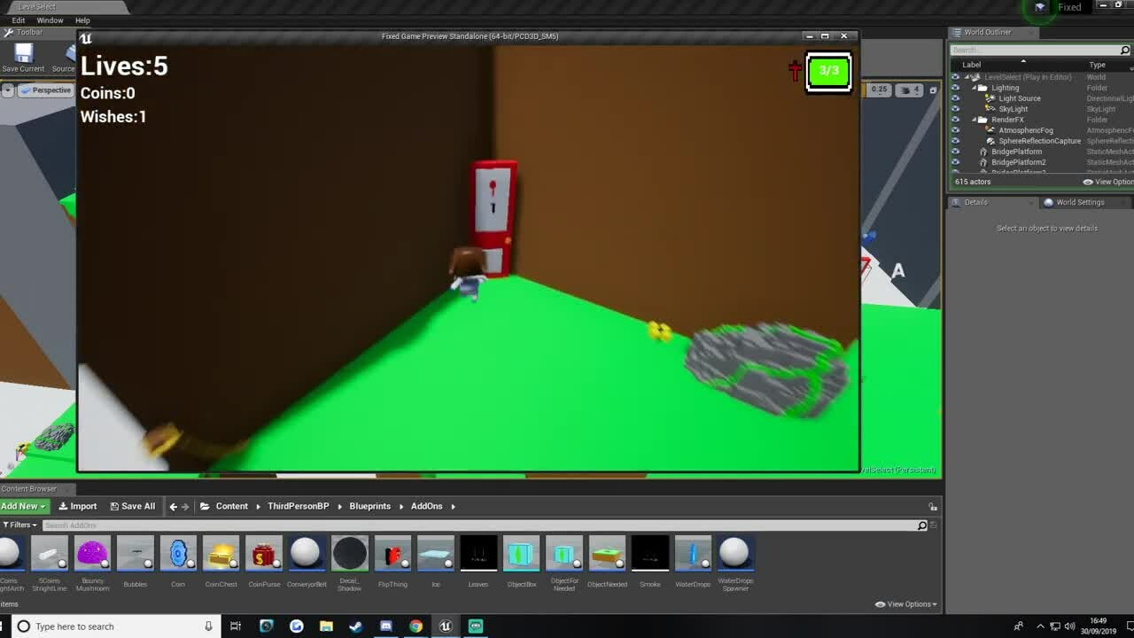Collapse the Lighting folder in World Outliner

click(974, 88)
